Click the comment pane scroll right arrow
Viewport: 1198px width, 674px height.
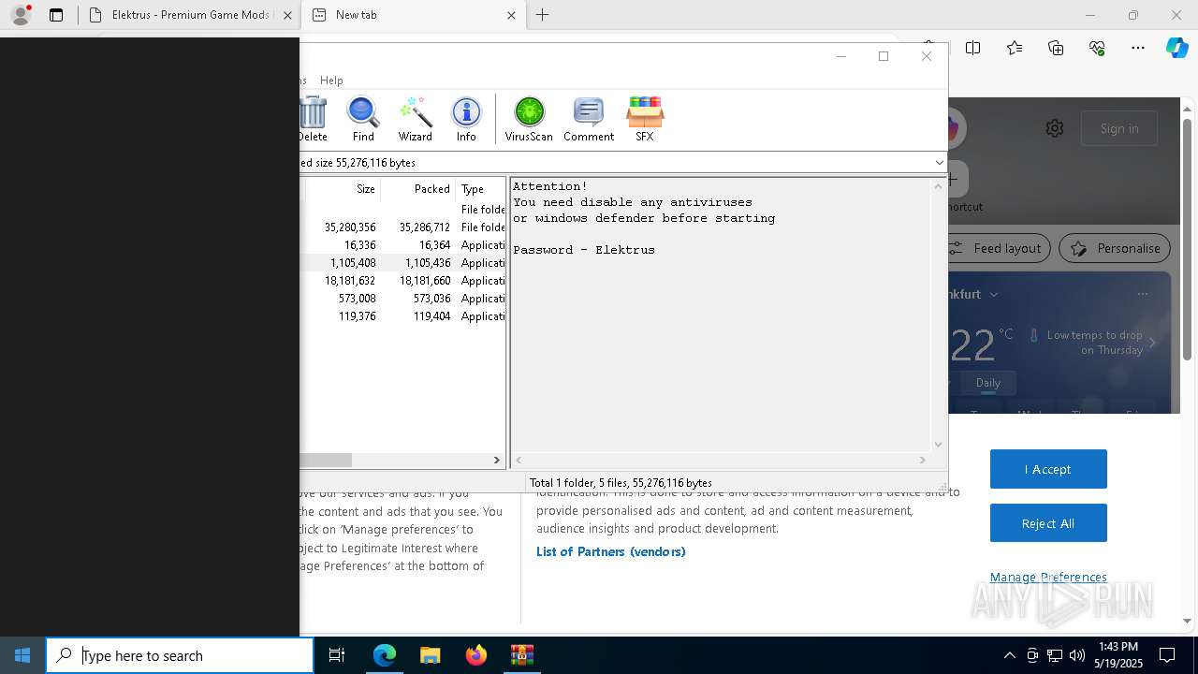[x=922, y=460]
